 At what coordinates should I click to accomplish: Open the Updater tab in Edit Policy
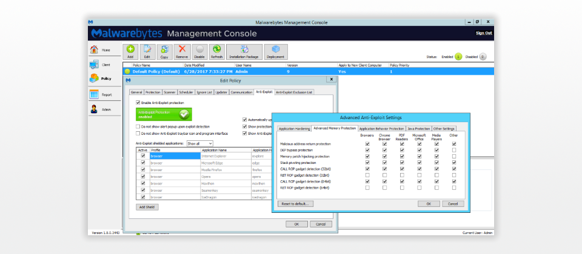tap(222, 92)
